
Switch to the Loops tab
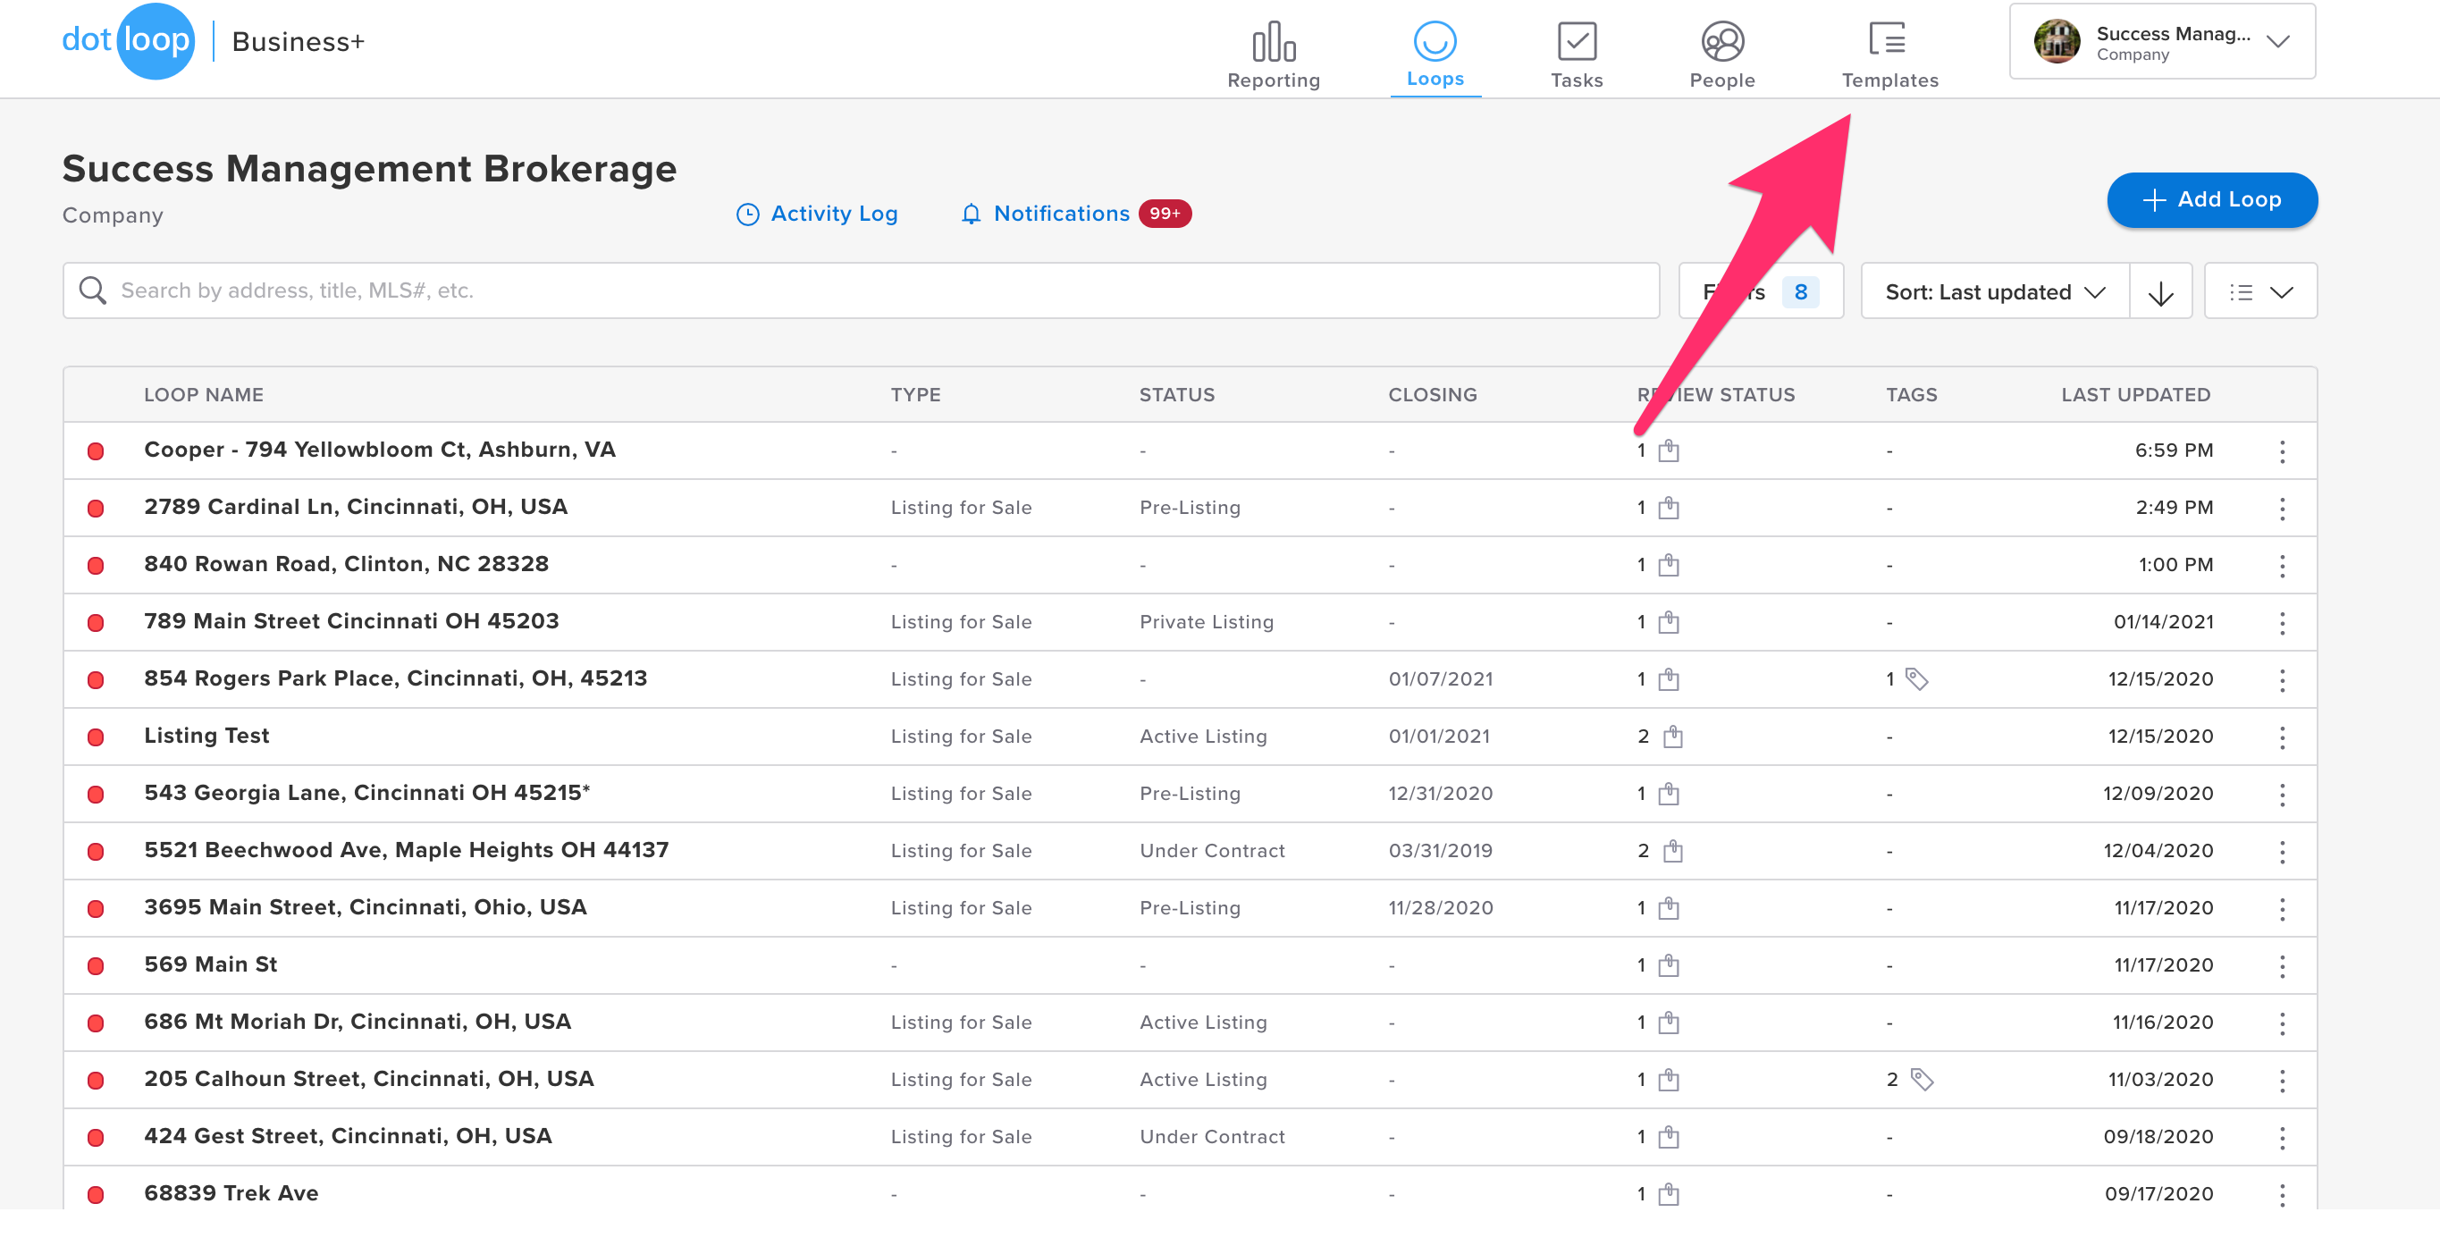tap(1435, 52)
